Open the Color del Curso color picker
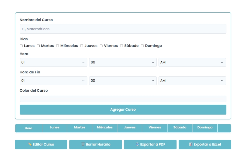 (x=123, y=99)
